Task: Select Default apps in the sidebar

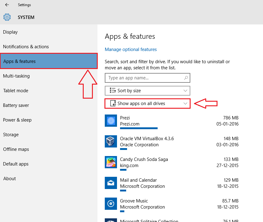Action: click(16, 164)
